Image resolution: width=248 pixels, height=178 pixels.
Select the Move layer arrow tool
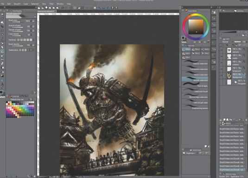pyautogui.click(x=2, y=26)
